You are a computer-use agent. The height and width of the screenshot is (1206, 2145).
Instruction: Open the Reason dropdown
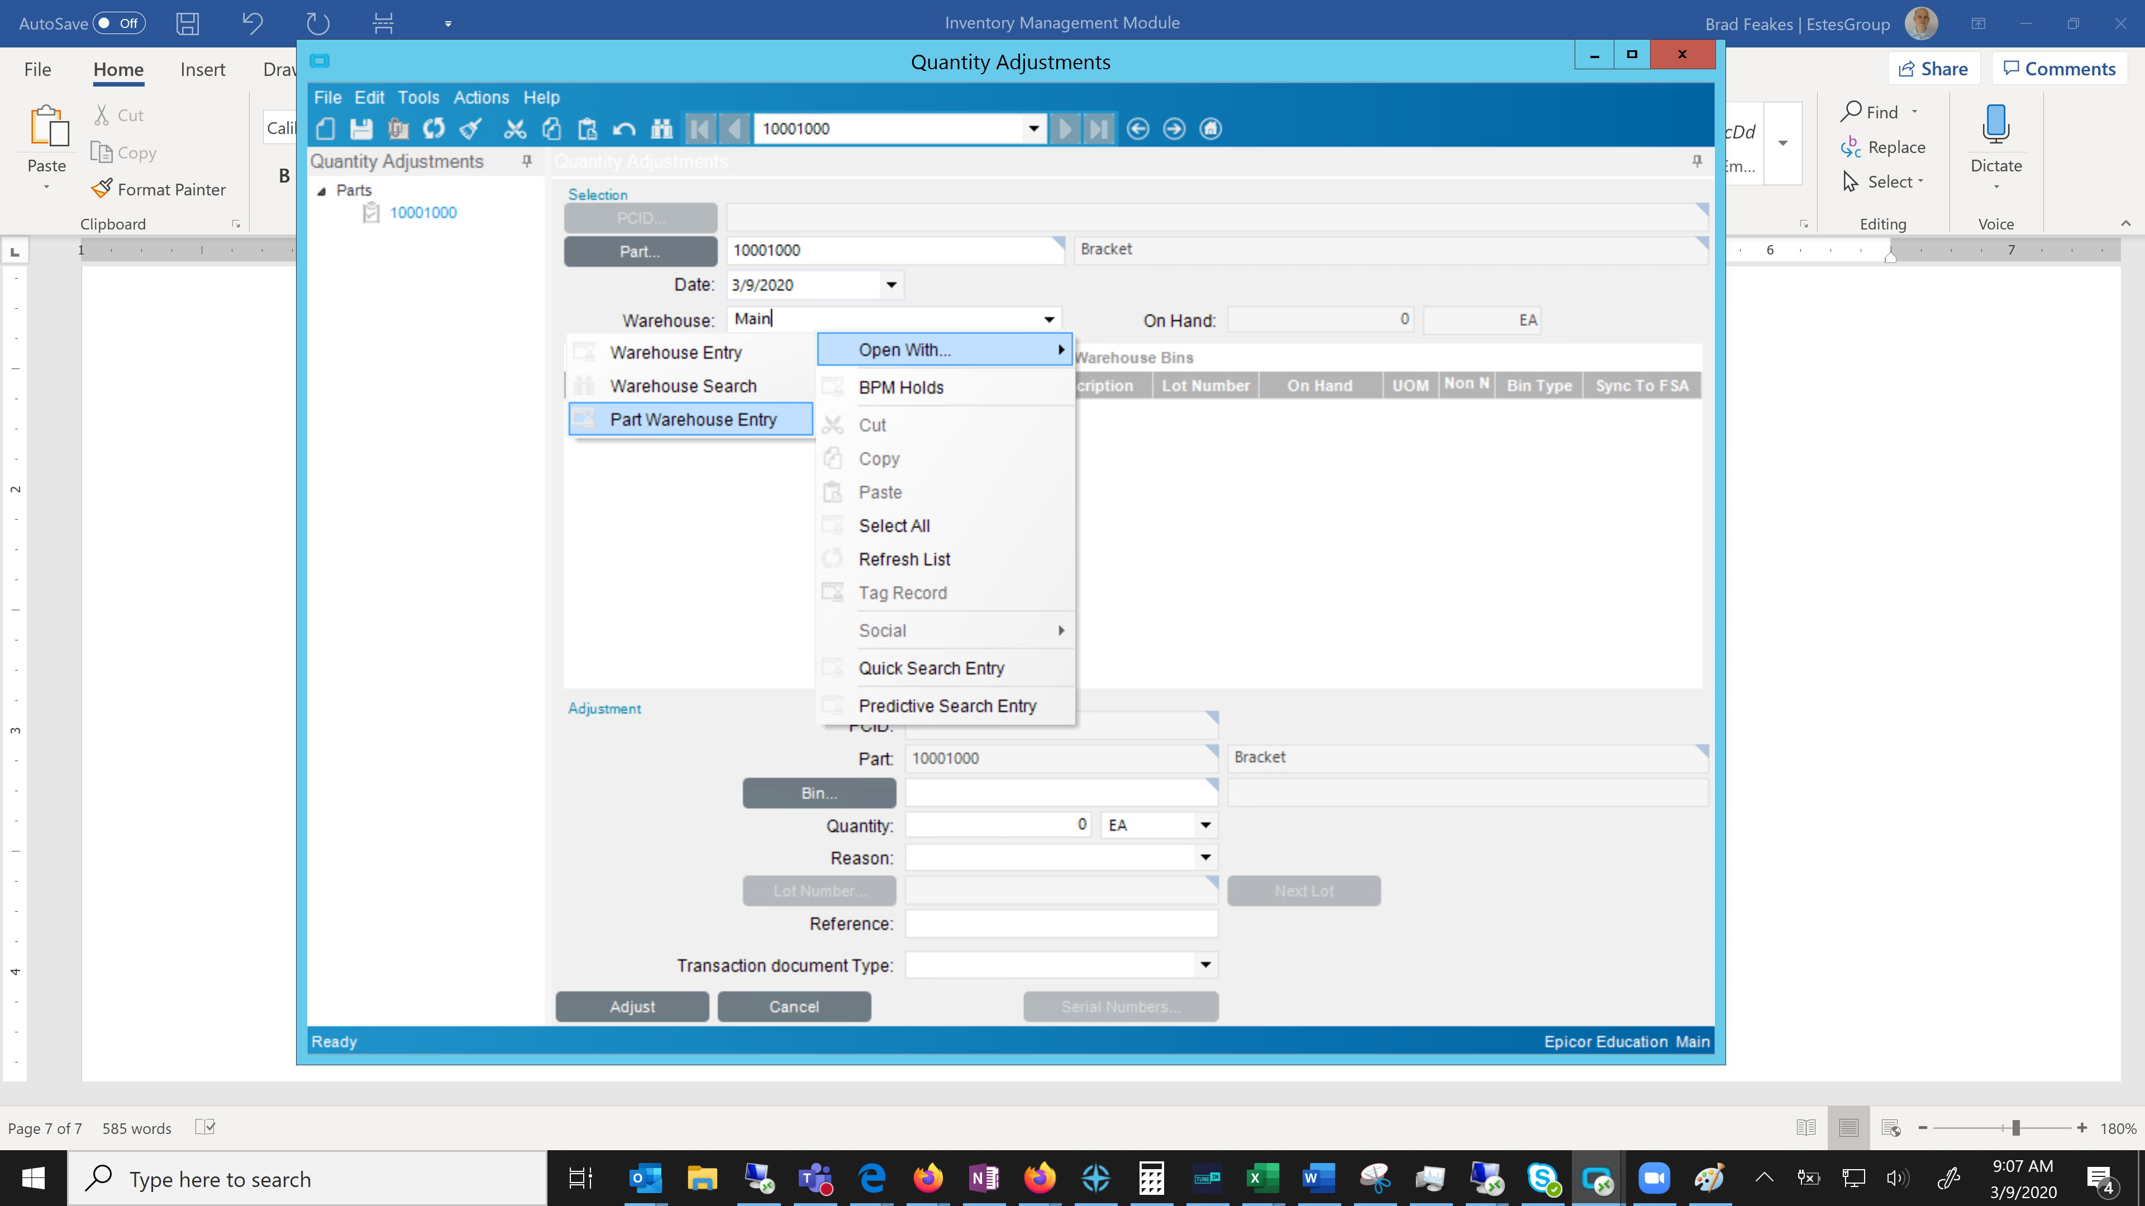coord(1205,858)
